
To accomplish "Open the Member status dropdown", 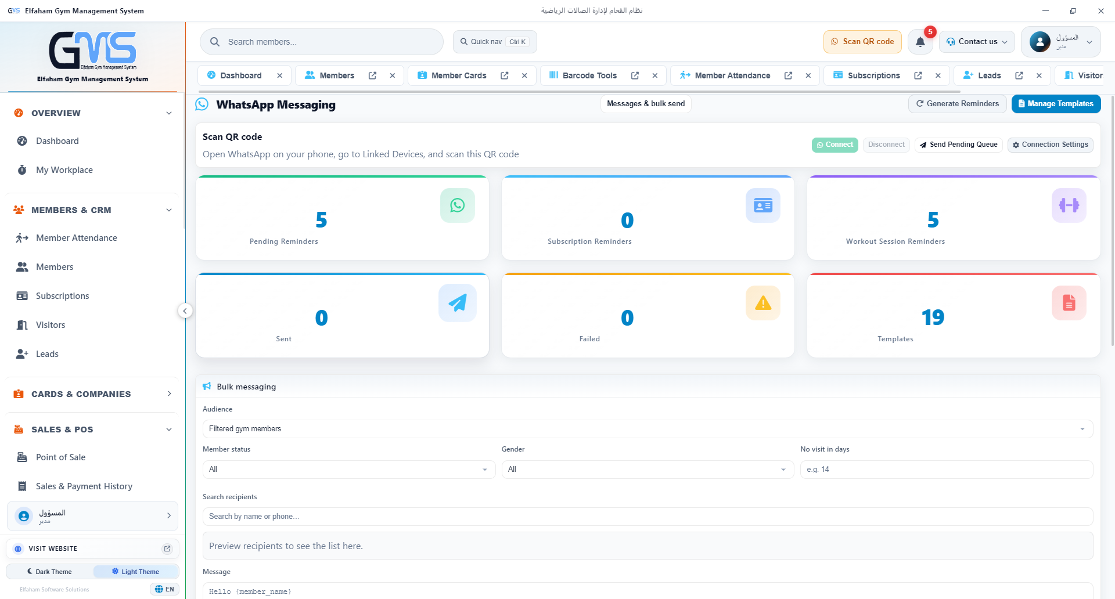I will pyautogui.click(x=348, y=470).
